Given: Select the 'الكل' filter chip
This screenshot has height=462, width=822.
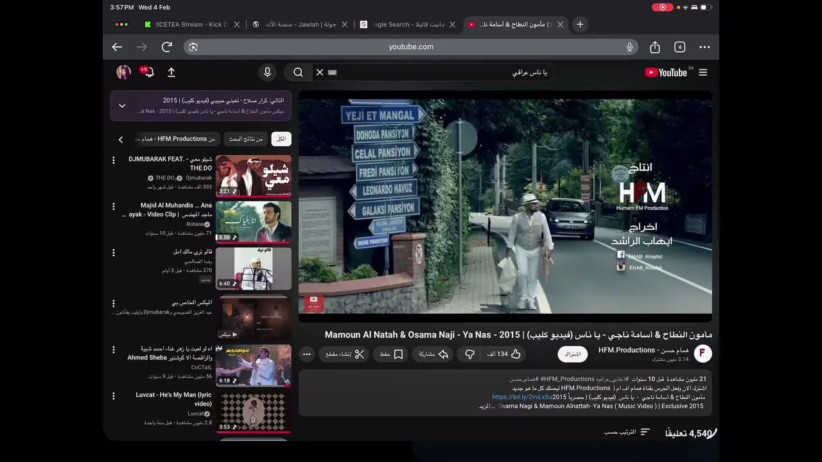Looking at the screenshot, I should point(281,139).
